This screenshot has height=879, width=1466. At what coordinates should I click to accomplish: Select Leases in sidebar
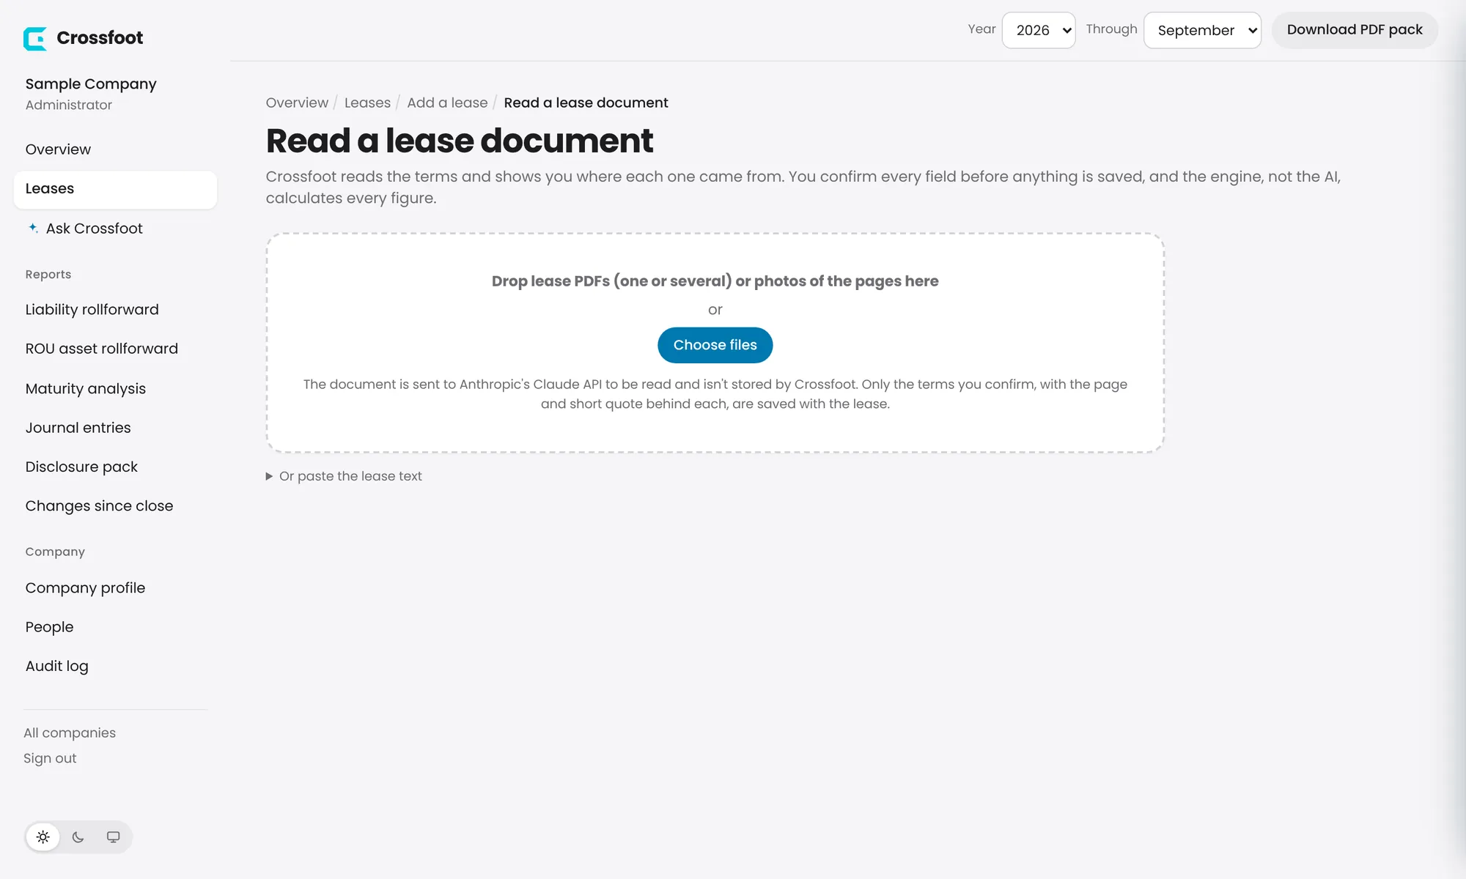coord(115,189)
